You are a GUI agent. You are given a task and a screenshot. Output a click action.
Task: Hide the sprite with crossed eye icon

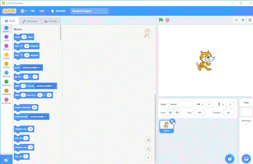(x=177, y=113)
